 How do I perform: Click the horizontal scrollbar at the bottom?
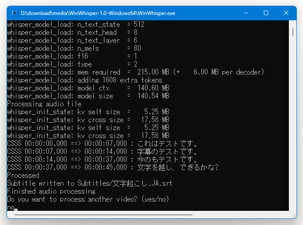[103, 214]
